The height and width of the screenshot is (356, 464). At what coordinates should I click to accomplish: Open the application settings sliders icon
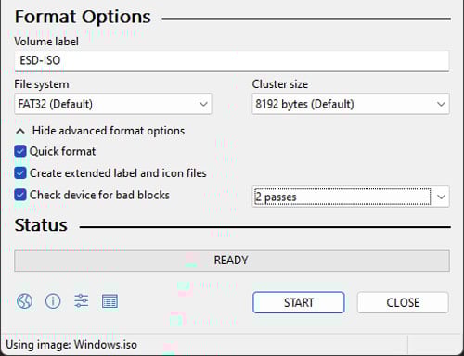tap(82, 301)
